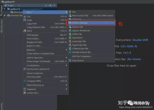Screen dimensions: 154x110
Task: Click the JavaScript File icon
Action: click(70, 41)
